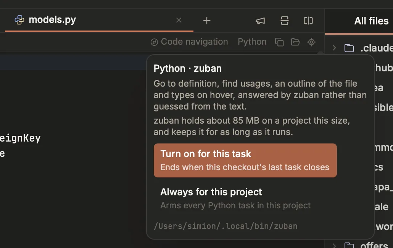Open Code navigation settings

tap(189, 42)
